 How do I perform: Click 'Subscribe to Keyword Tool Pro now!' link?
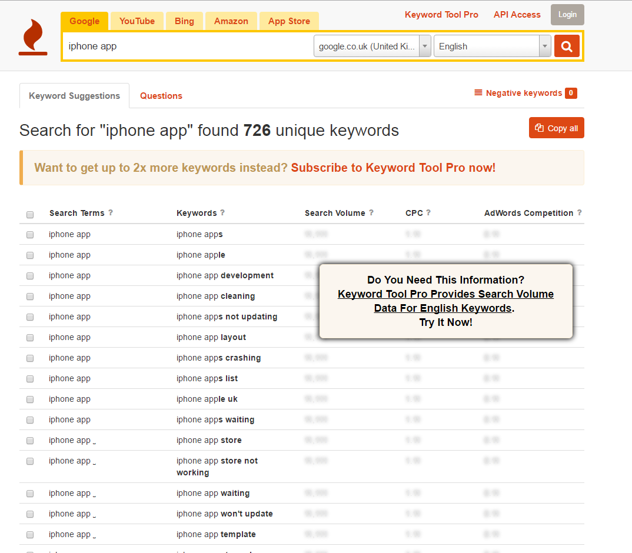pos(393,168)
